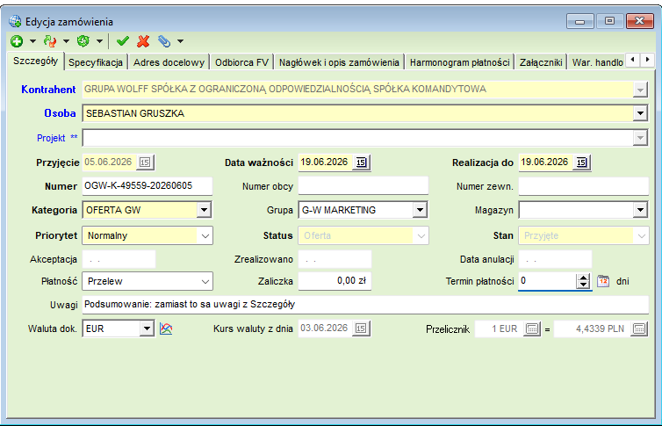
Task: Click the Akceptacja date field
Action: click(119, 259)
